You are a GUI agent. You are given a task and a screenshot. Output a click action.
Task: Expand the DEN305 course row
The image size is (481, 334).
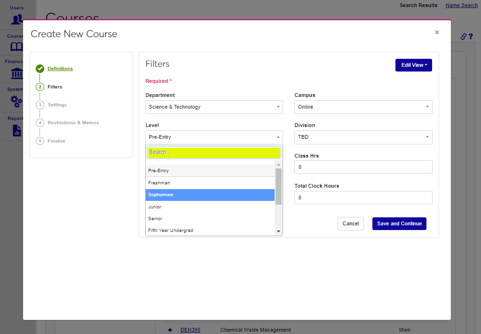(170, 330)
